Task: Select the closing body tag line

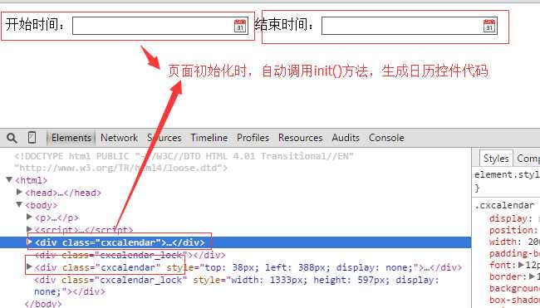Action: click(x=43, y=304)
